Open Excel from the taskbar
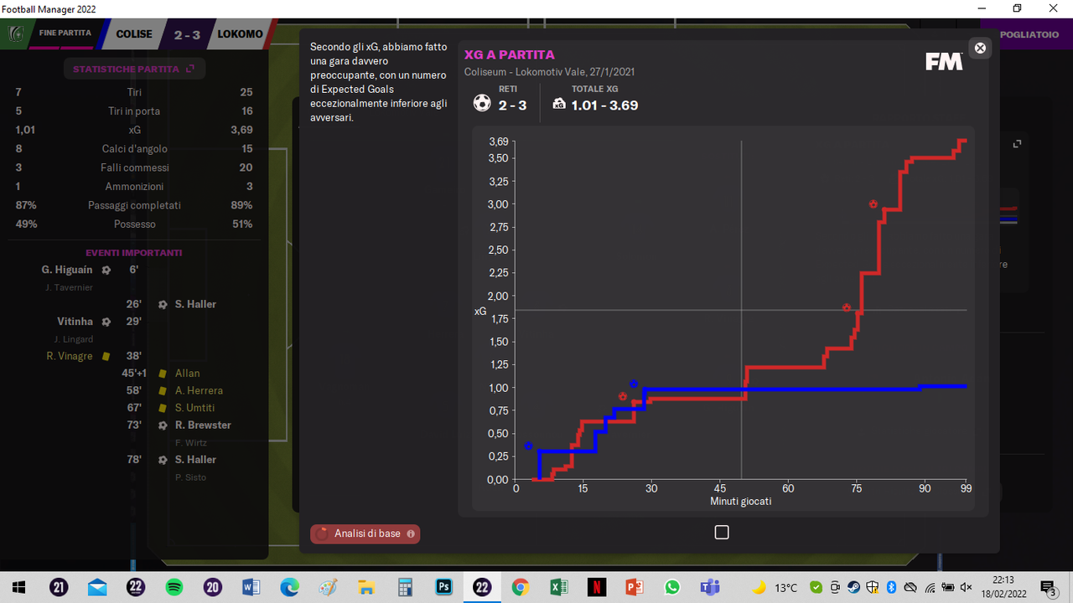Screen dimensions: 1073x603 click(558, 587)
